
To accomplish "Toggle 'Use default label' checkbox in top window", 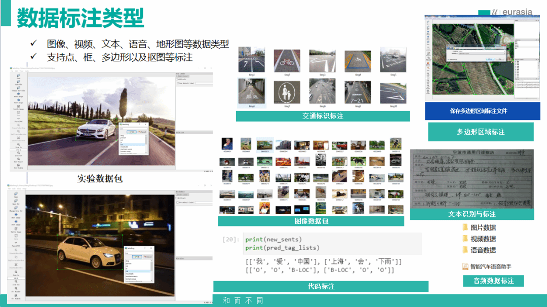I will [x=178, y=83].
